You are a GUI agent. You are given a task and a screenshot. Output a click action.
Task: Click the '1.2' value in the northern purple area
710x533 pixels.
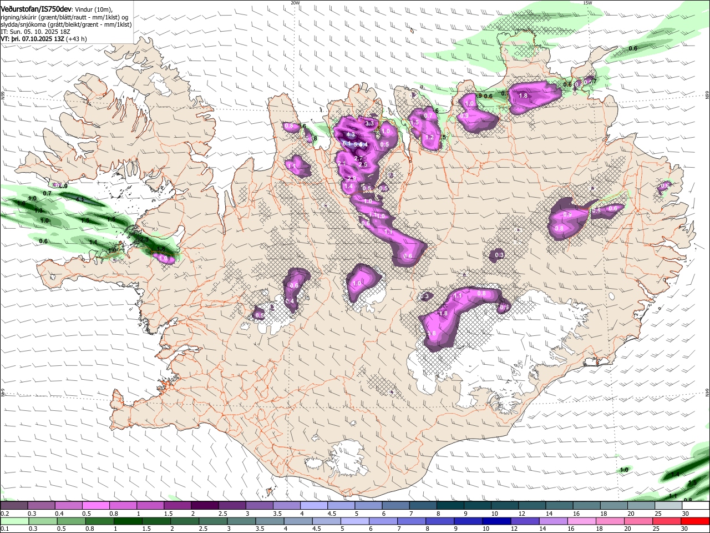click(429, 137)
